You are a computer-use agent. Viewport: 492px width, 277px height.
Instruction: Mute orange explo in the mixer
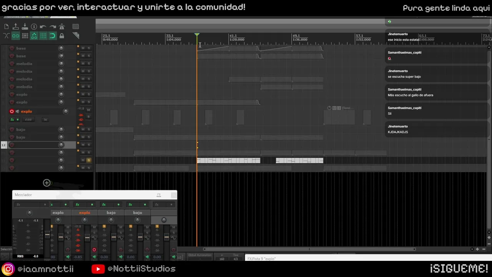point(94,227)
